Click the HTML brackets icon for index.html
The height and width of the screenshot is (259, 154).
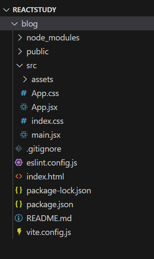click(x=18, y=176)
